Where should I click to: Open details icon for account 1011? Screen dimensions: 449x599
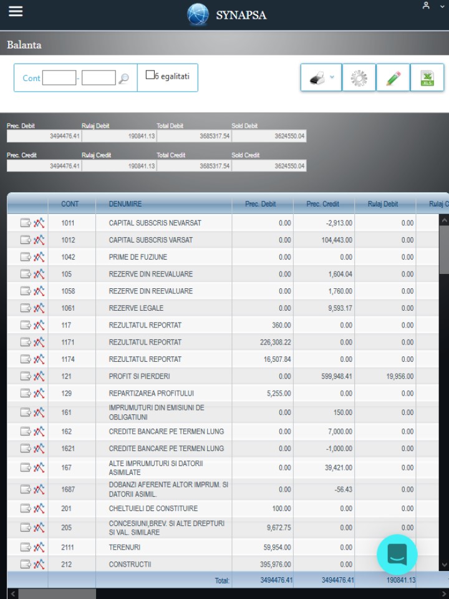point(26,223)
